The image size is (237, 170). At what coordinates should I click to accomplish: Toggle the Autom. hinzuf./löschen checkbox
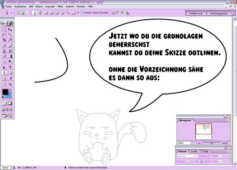coord(83,13)
